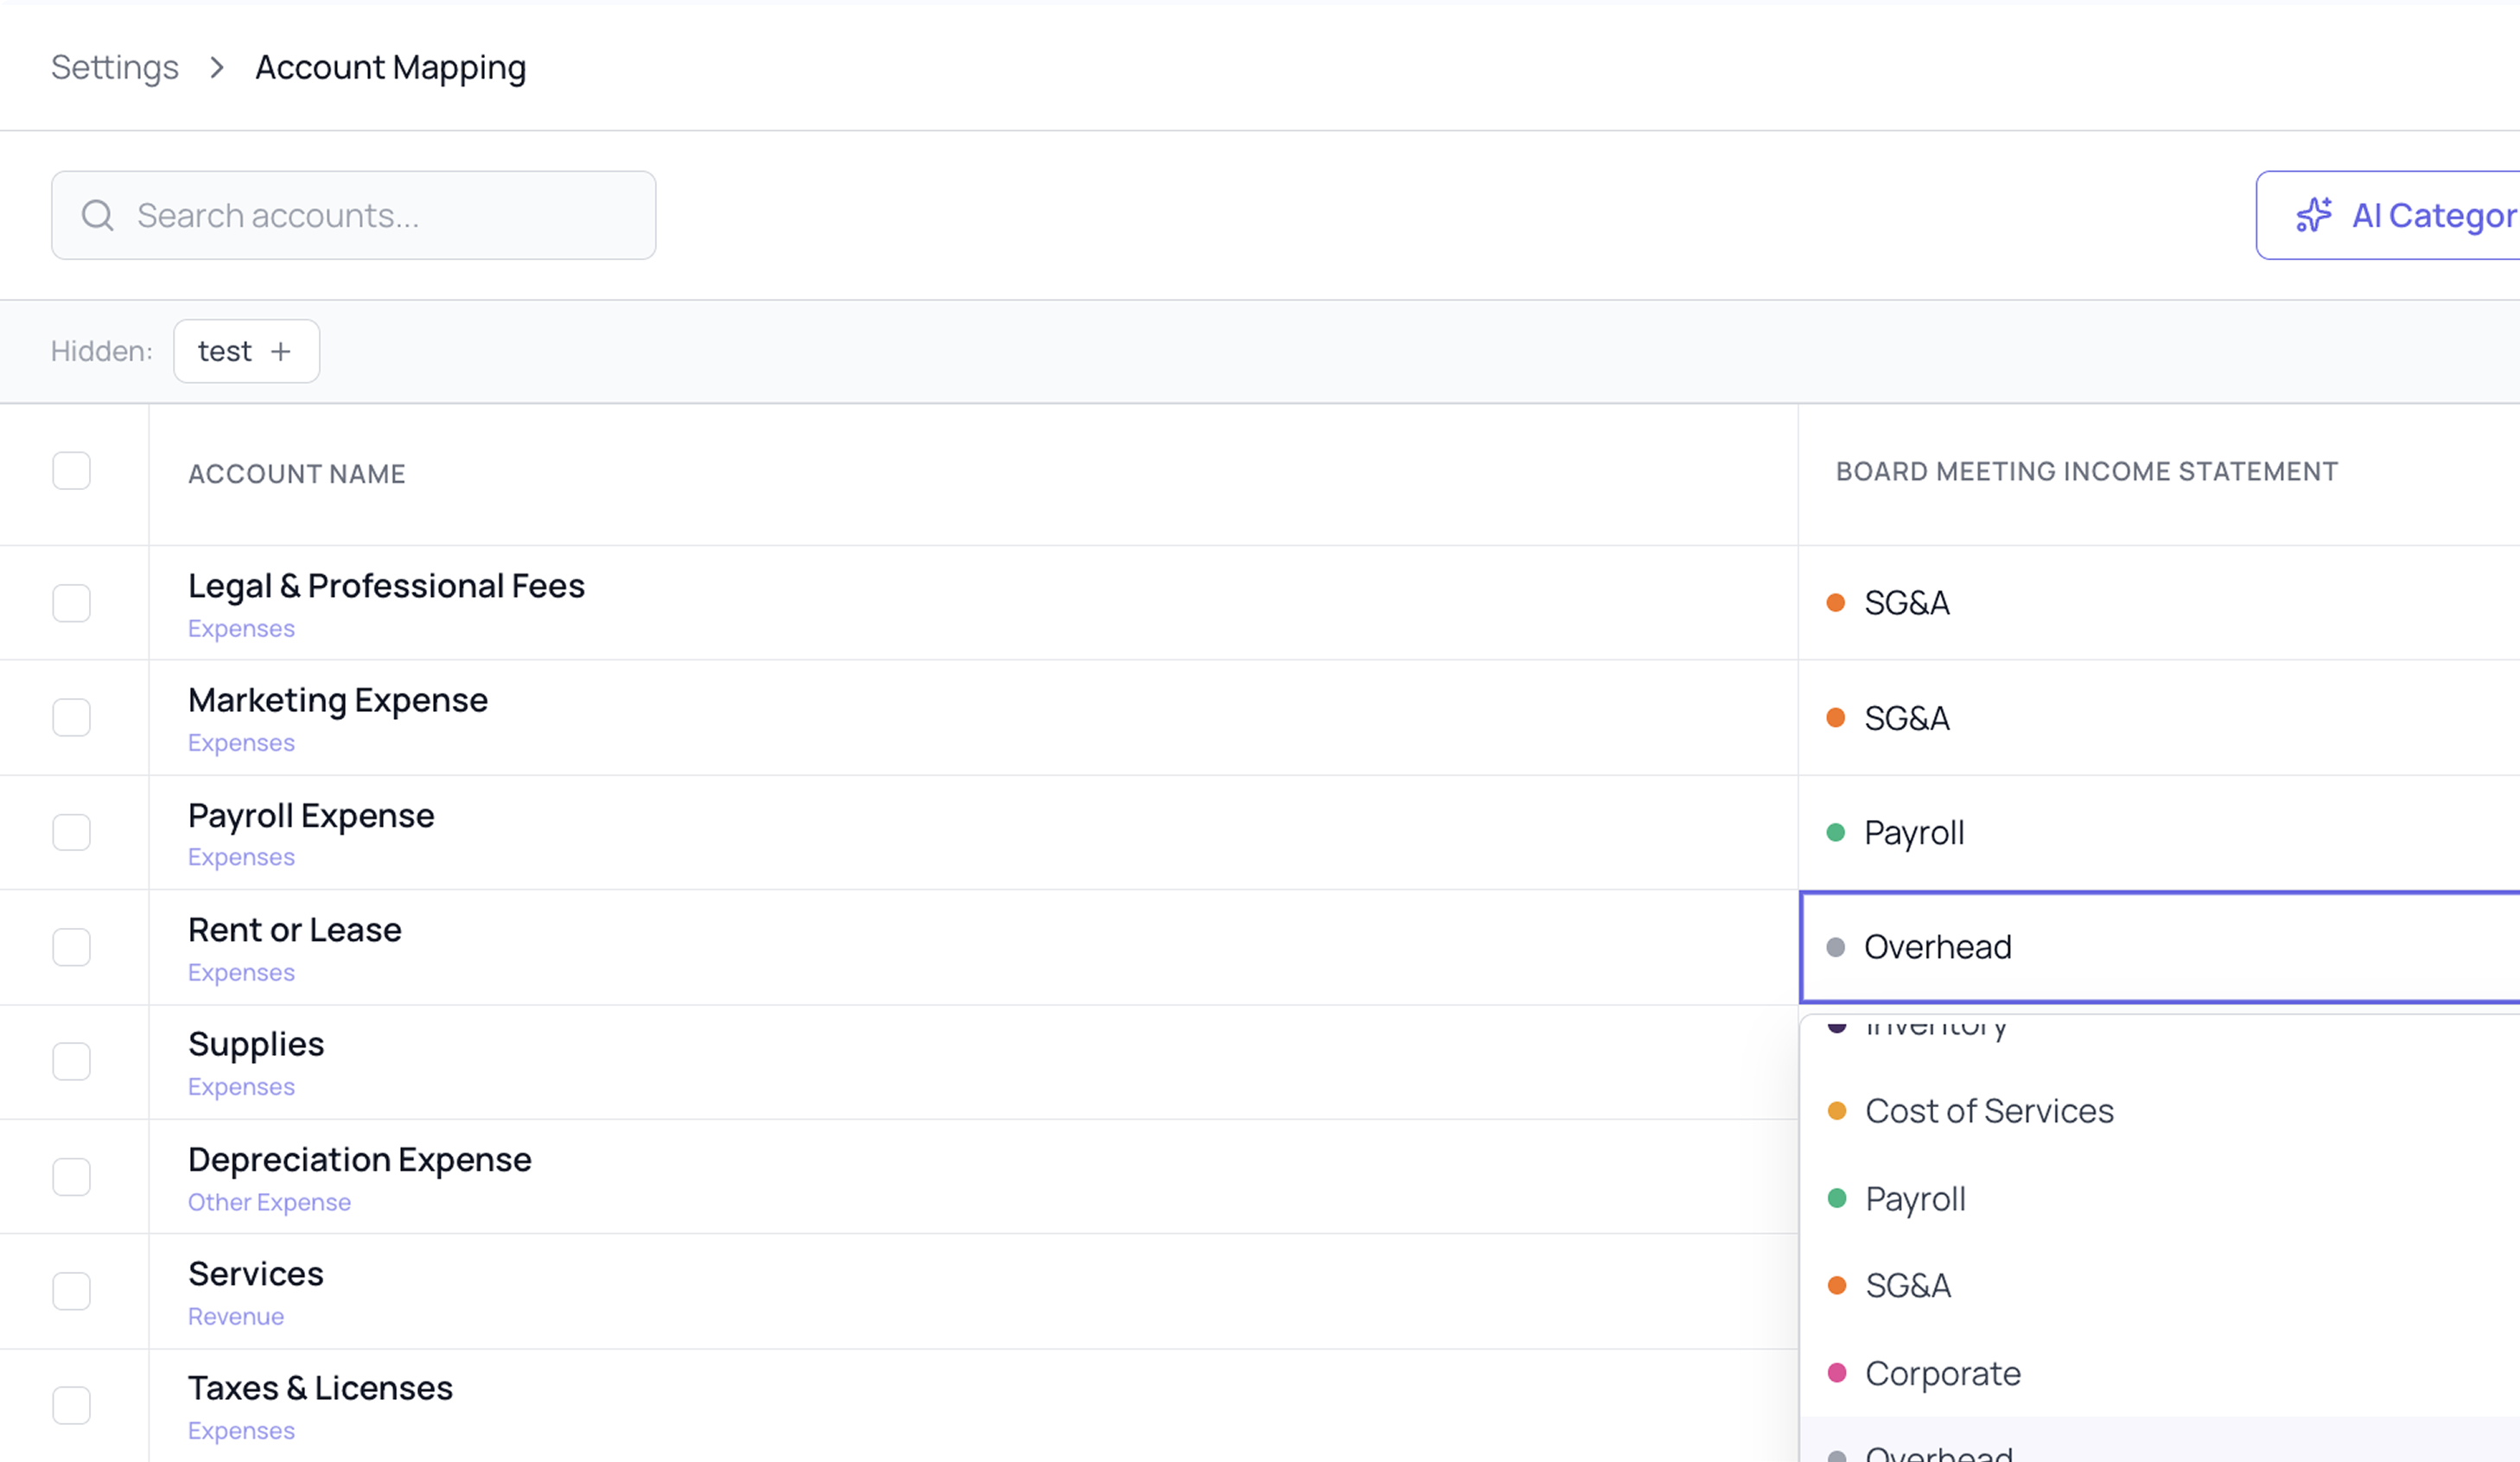Select the Supplies row checkbox
The width and height of the screenshot is (2520, 1462).
(x=71, y=1061)
